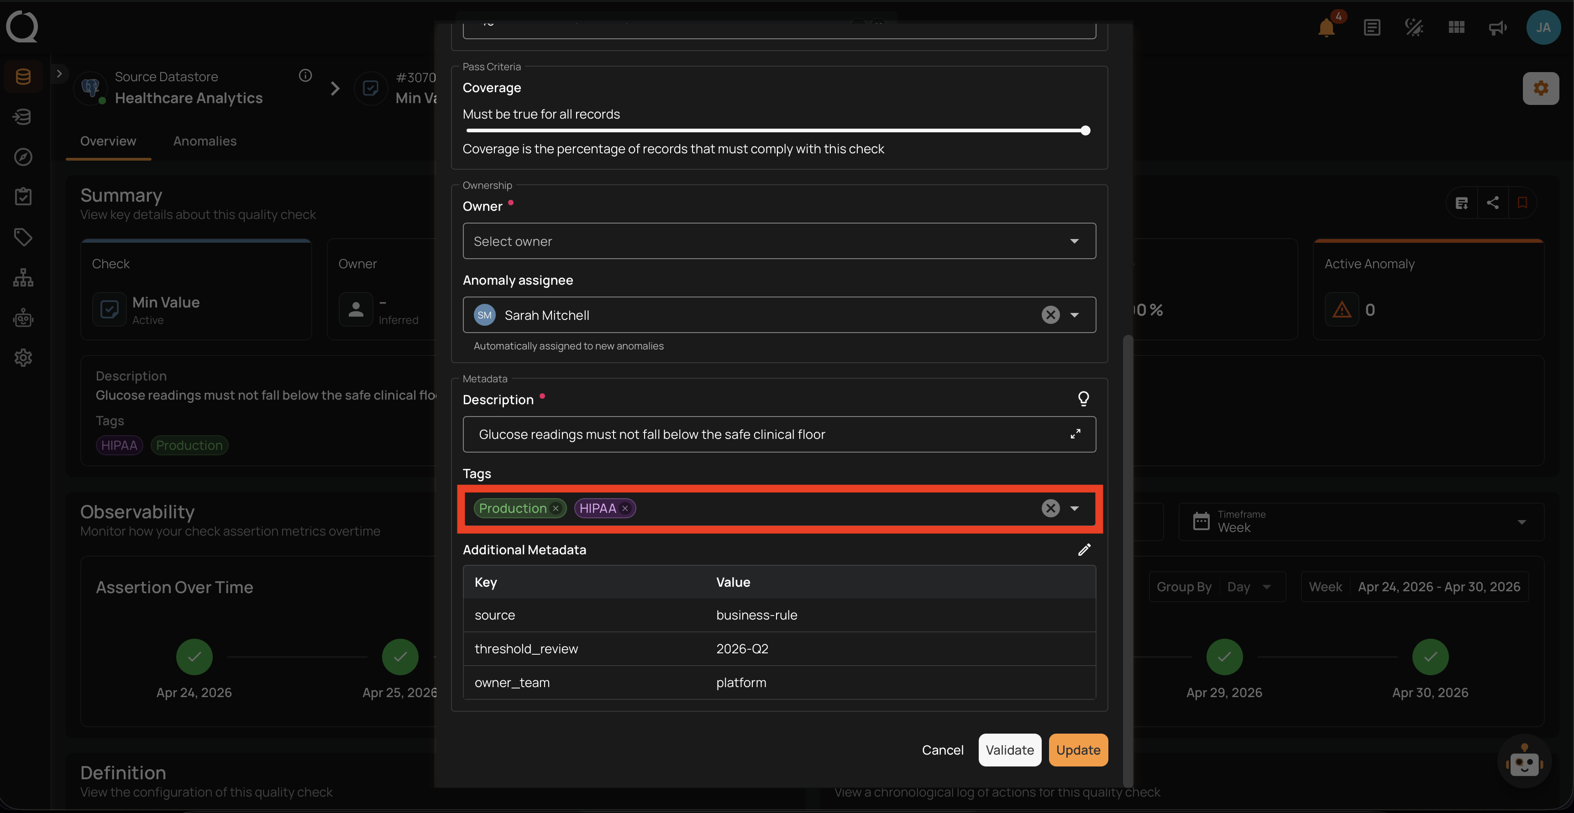
Task: Click the Qualytics logo
Action: tap(22, 27)
